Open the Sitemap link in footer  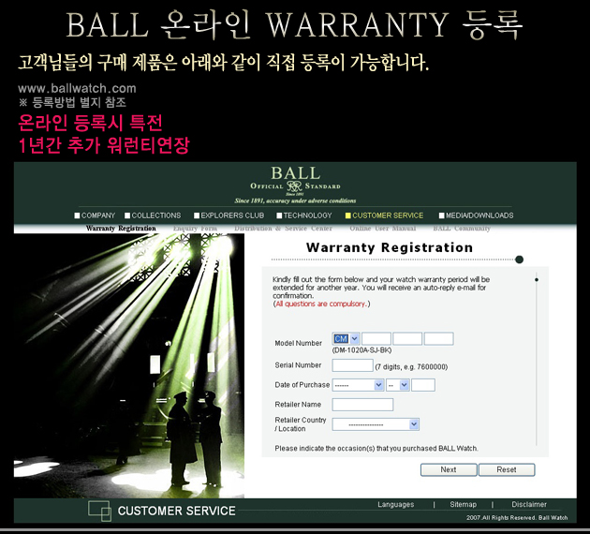tap(464, 504)
